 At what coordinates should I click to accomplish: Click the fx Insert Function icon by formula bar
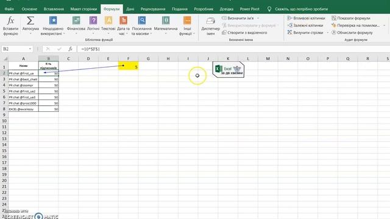pos(71,49)
